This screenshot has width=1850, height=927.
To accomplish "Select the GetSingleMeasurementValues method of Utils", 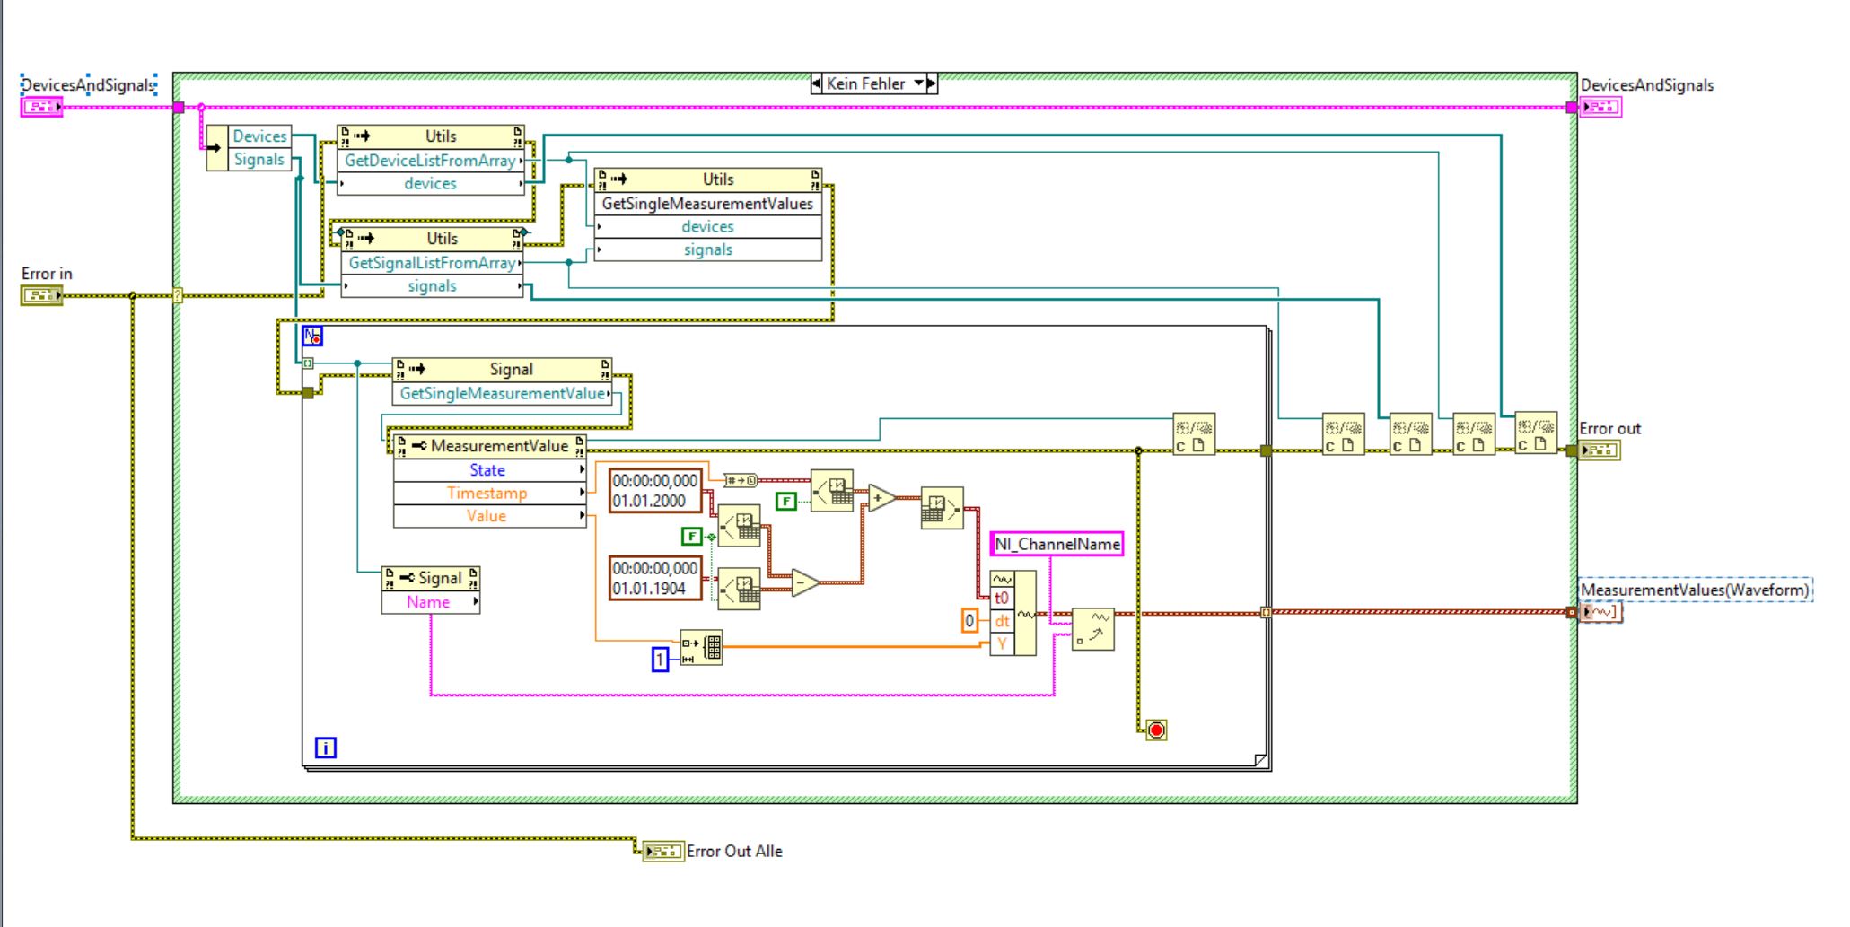I will 707,204.
